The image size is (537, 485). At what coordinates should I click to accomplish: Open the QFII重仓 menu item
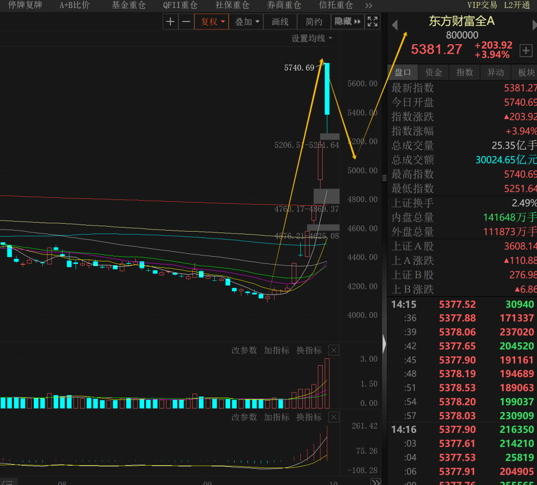(x=180, y=5)
